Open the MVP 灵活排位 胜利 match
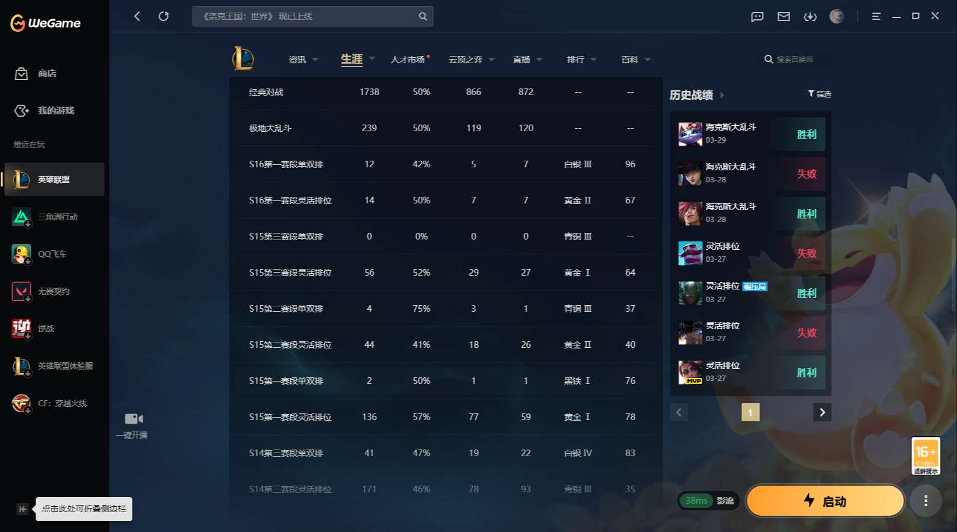957x532 pixels. coord(750,373)
